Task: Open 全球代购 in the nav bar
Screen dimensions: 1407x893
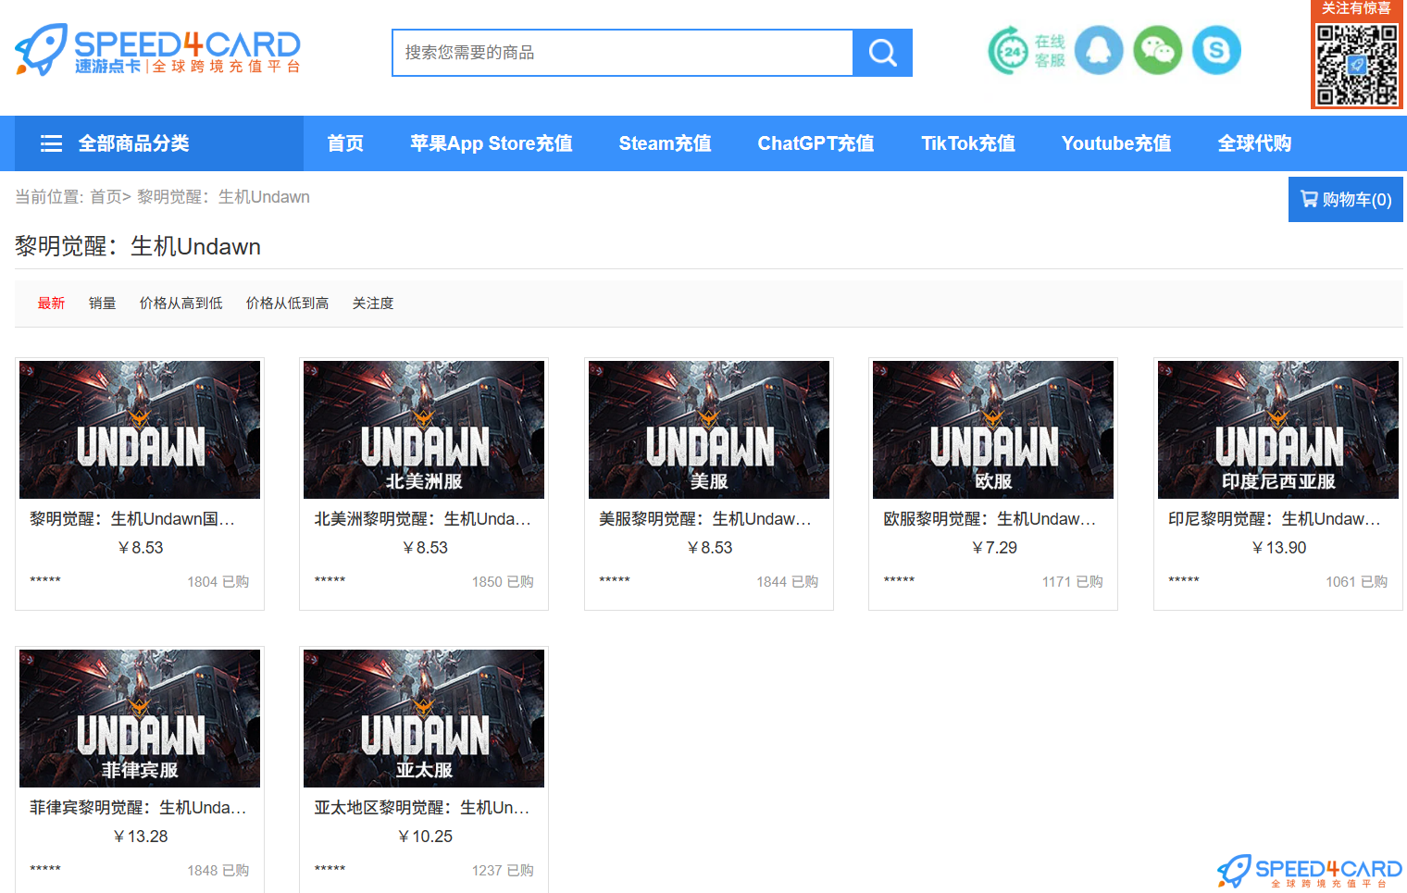Action: coord(1254,143)
